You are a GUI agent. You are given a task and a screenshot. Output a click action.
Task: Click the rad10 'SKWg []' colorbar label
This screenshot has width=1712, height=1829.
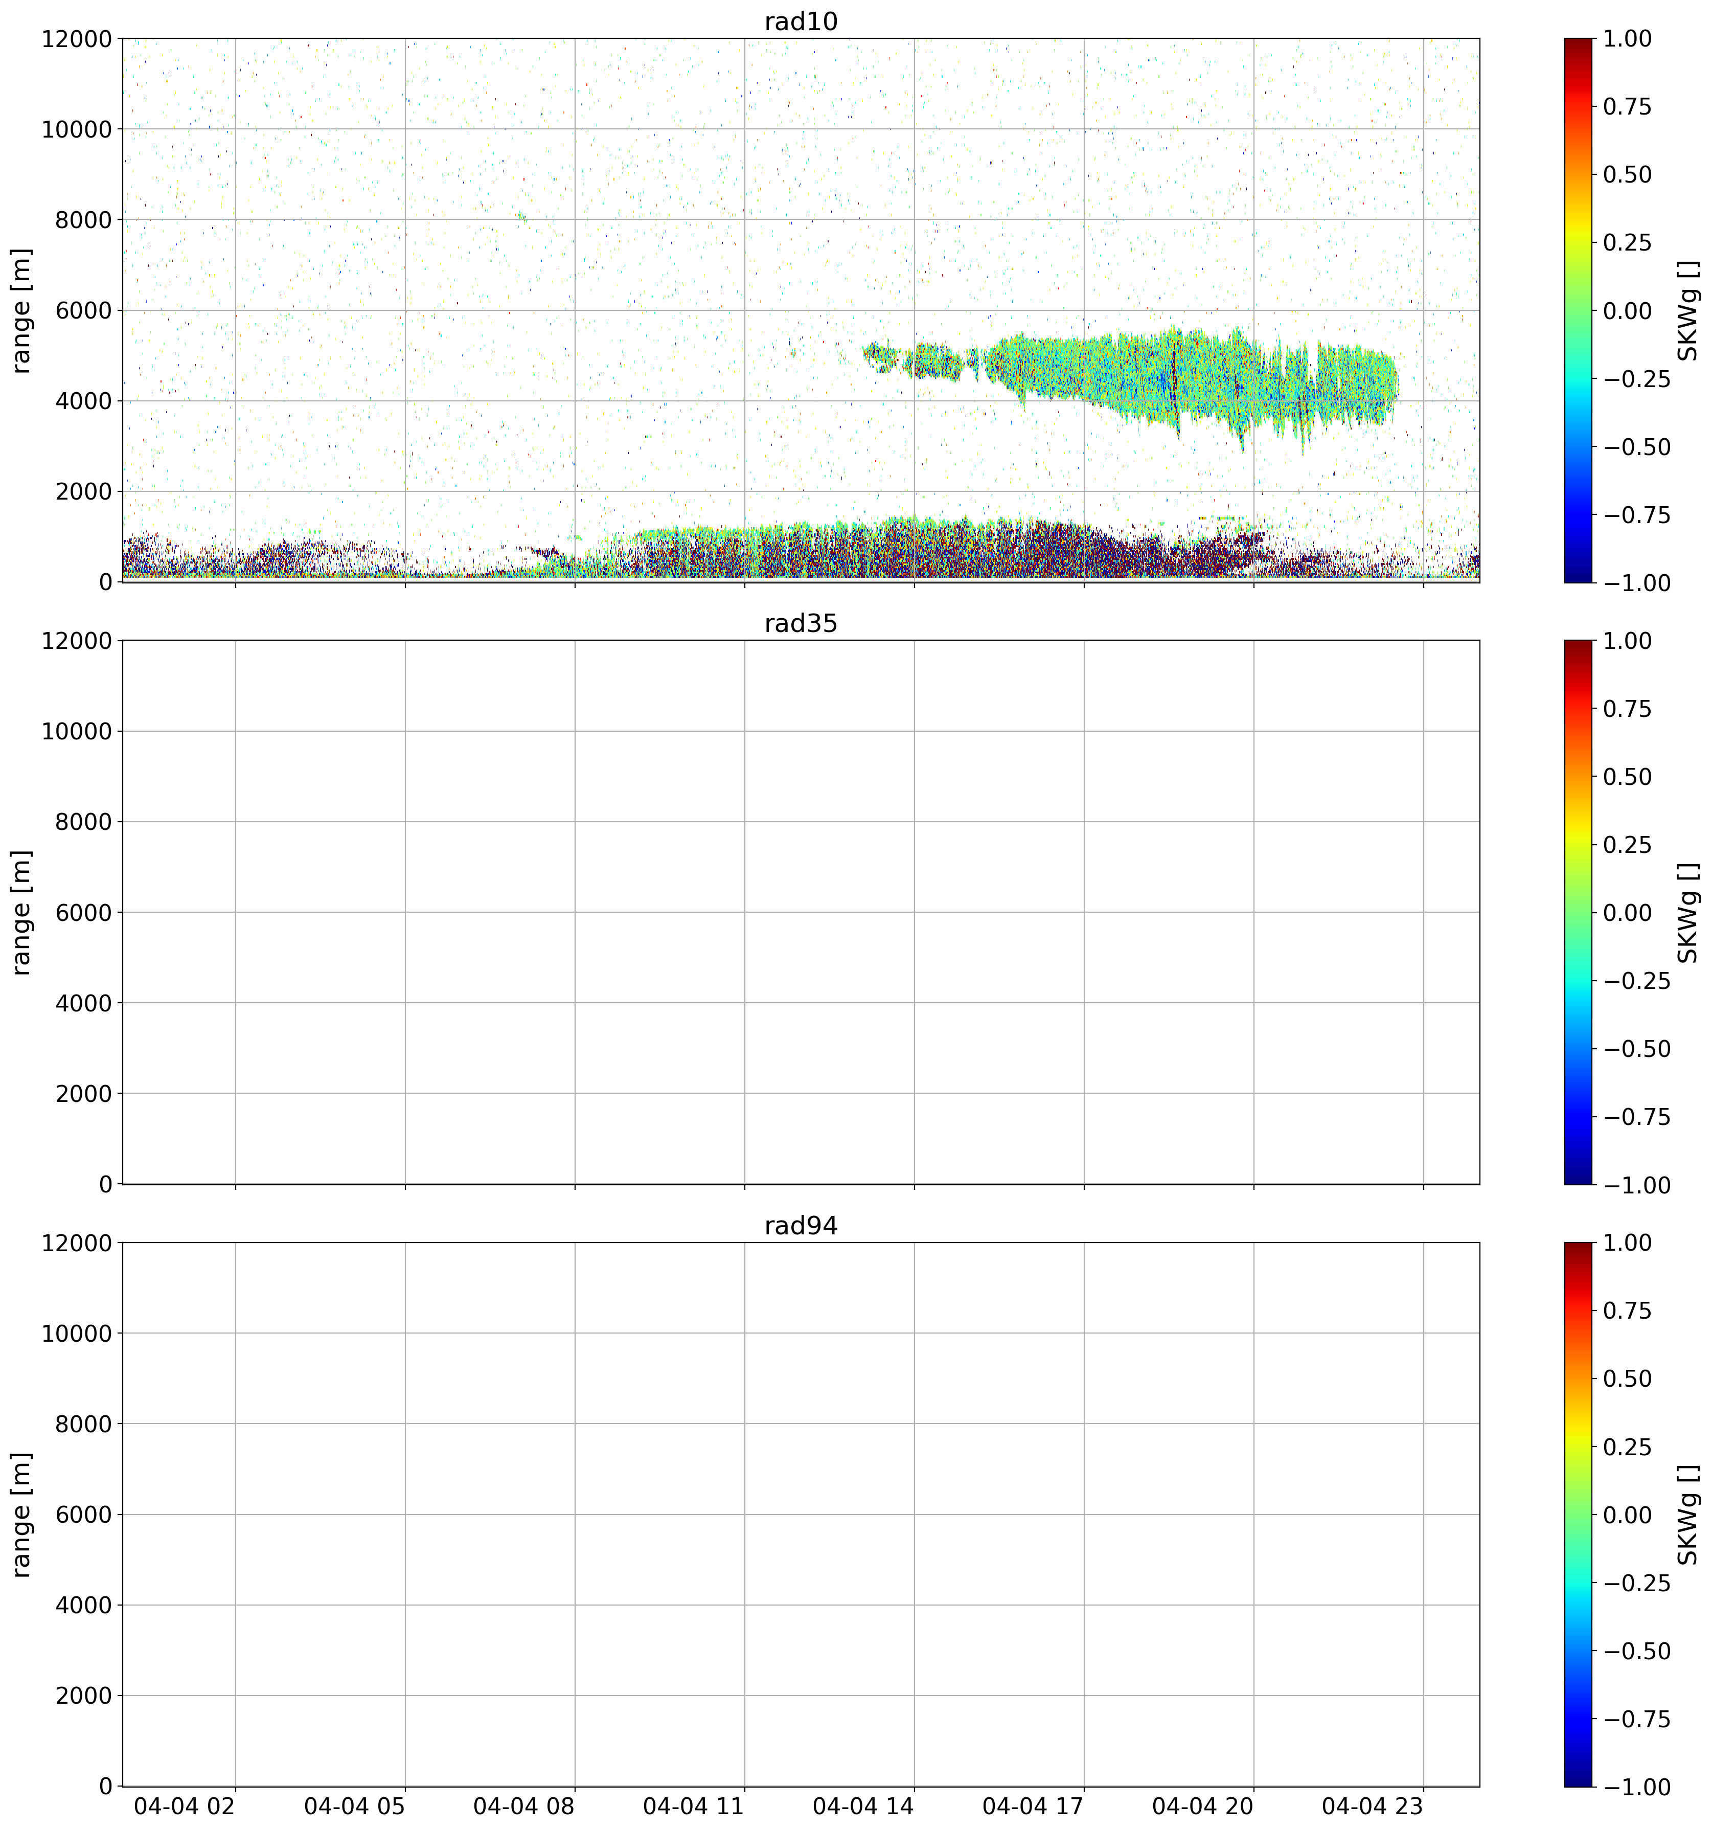(x=1687, y=310)
